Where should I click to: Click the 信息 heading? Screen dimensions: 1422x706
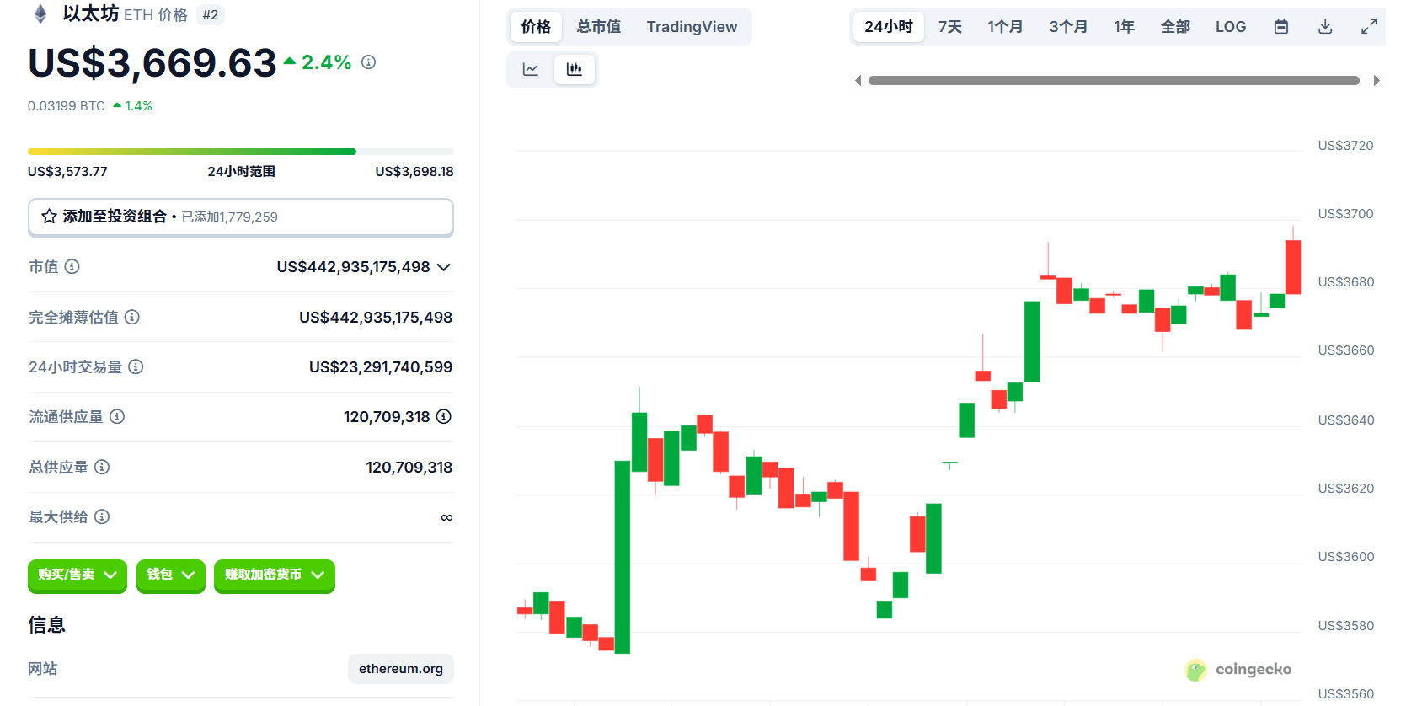tap(46, 625)
